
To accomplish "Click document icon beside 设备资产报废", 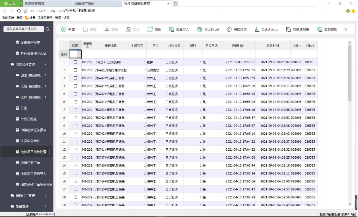I will pos(17,42).
